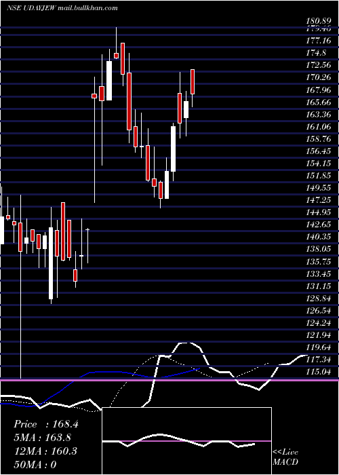
Task: Click the 117.34 price axis label
Action: tap(318, 360)
